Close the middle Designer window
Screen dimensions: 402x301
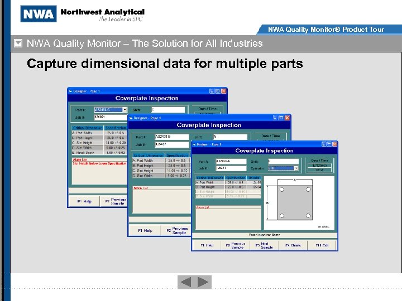click(x=287, y=118)
